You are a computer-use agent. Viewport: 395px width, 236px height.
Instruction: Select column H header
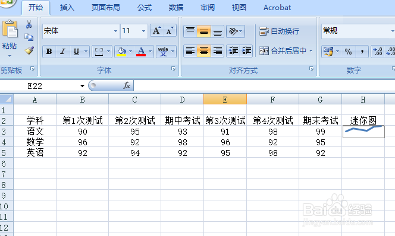coord(363,99)
